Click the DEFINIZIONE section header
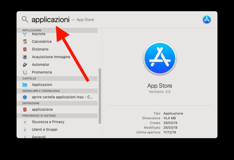This screenshot has width=234, height=160. point(57,103)
